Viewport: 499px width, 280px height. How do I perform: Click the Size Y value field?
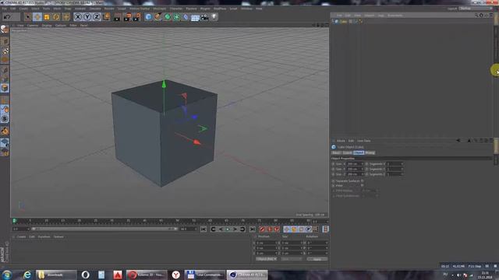[x=355, y=169]
